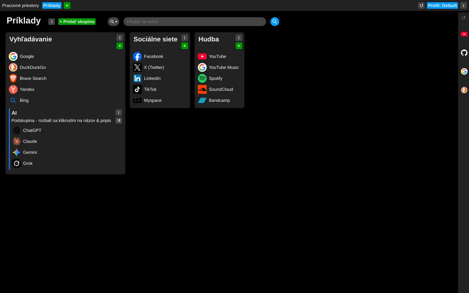
Task: Open GitHub from the right sidebar
Action: click(464, 53)
